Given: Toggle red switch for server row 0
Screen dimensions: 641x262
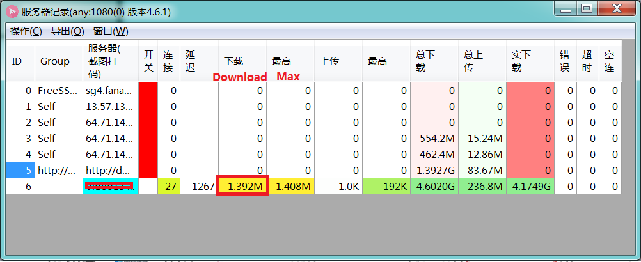Looking at the screenshot, I should pyautogui.click(x=148, y=90).
